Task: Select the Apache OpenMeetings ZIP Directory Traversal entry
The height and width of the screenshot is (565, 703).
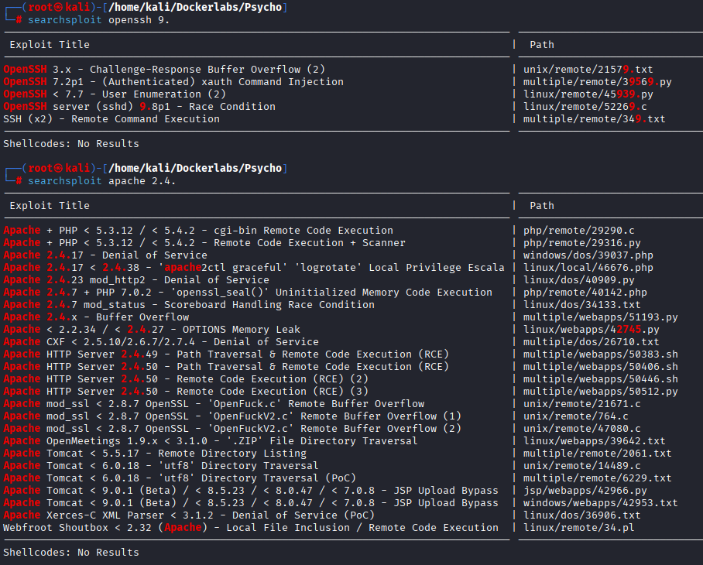Action: [210, 441]
